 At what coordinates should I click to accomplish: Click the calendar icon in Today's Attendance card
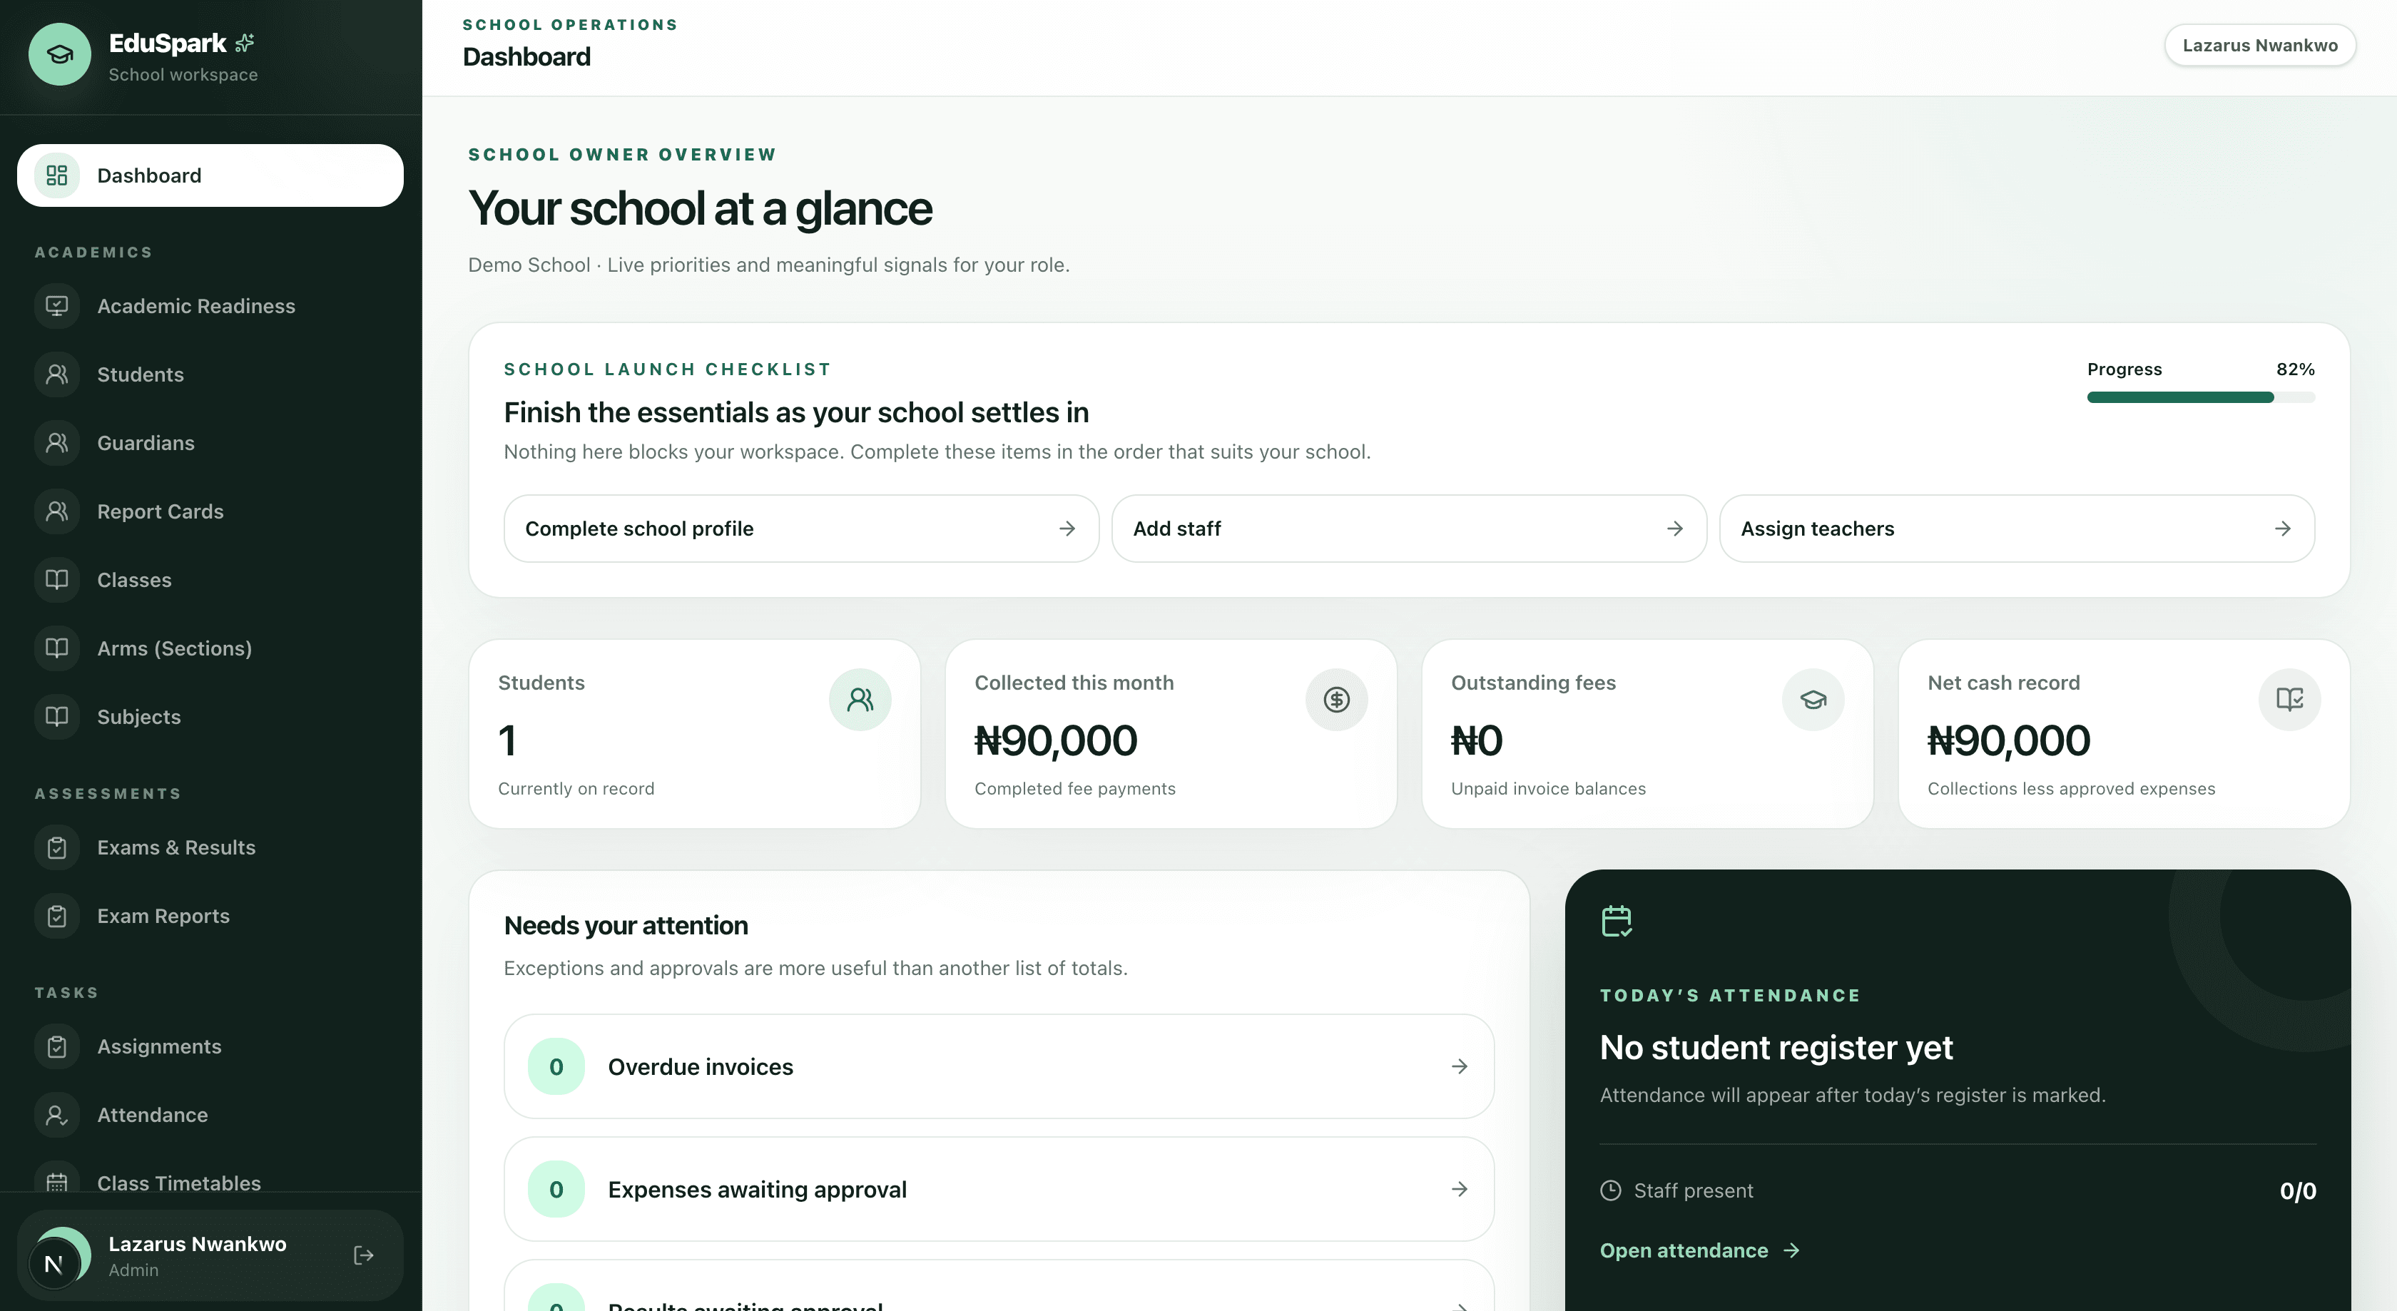(1617, 921)
